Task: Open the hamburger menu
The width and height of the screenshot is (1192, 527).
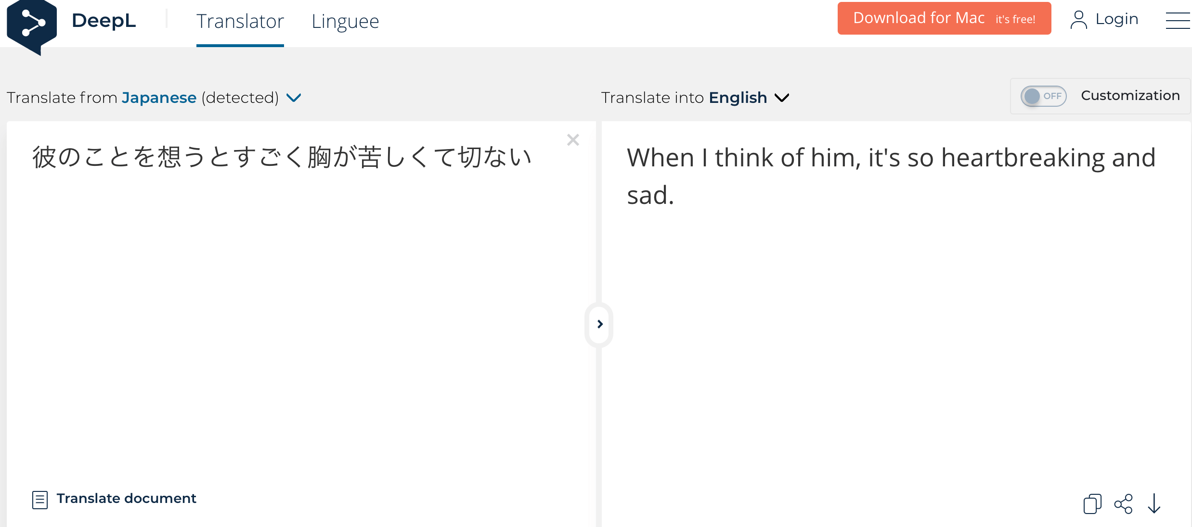Action: [1177, 21]
